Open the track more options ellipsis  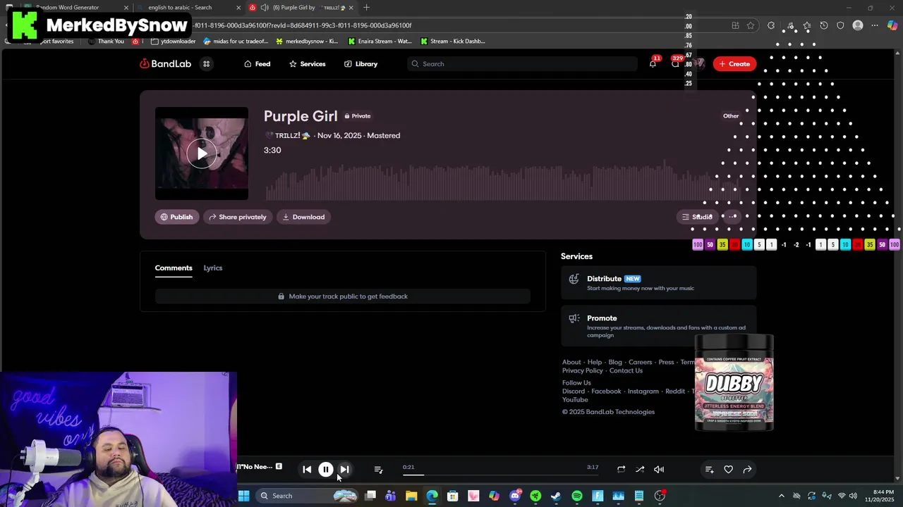[733, 217]
